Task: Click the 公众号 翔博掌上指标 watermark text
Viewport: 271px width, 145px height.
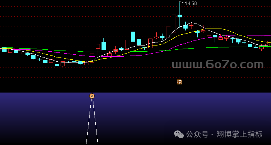Action: 224,134
